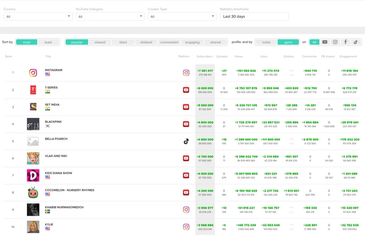Filter by YouTube platform icon
365x235 pixels.
click(325, 42)
